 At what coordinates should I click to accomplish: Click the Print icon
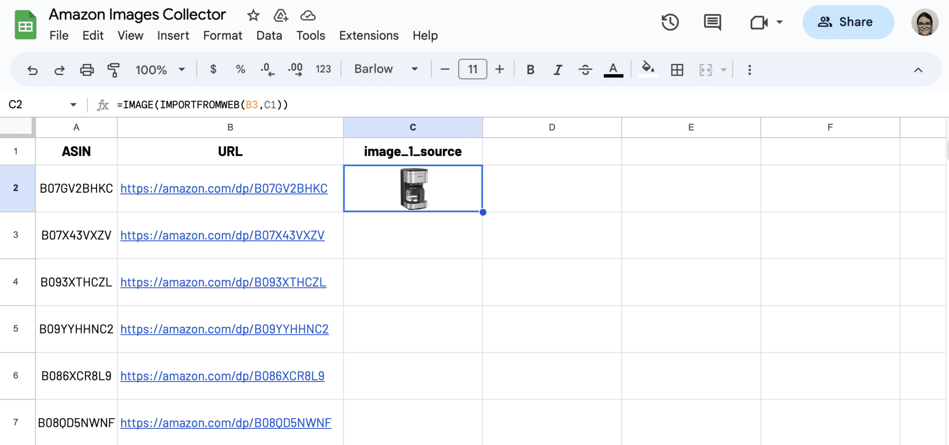pos(87,69)
